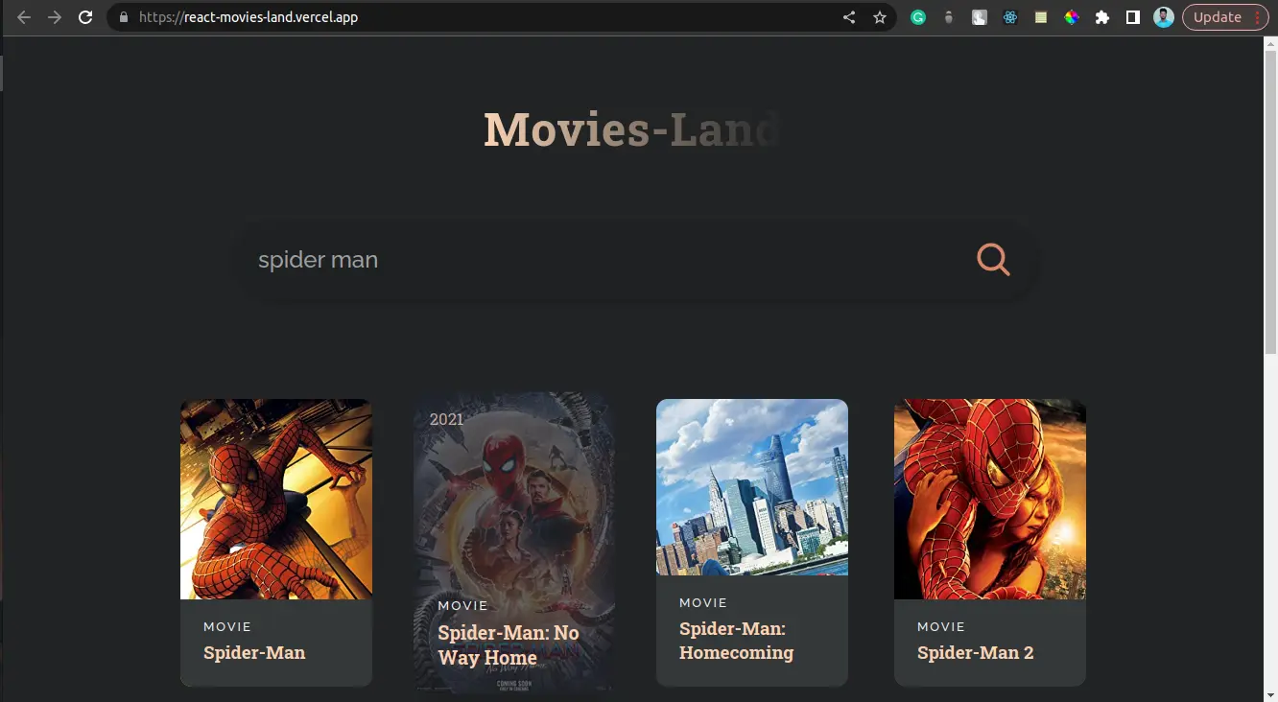Open the Chrome profile avatar menu
Image resolution: width=1278 pixels, height=702 pixels.
1164,17
